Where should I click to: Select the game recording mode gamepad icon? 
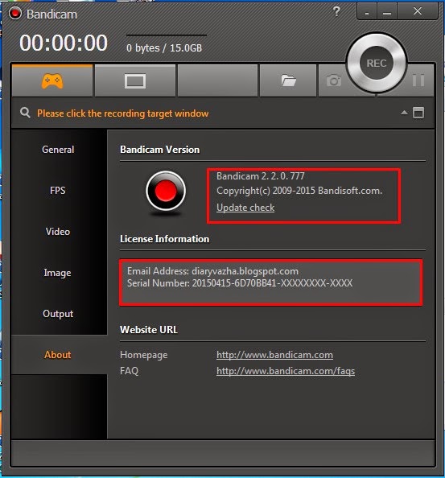click(52, 80)
